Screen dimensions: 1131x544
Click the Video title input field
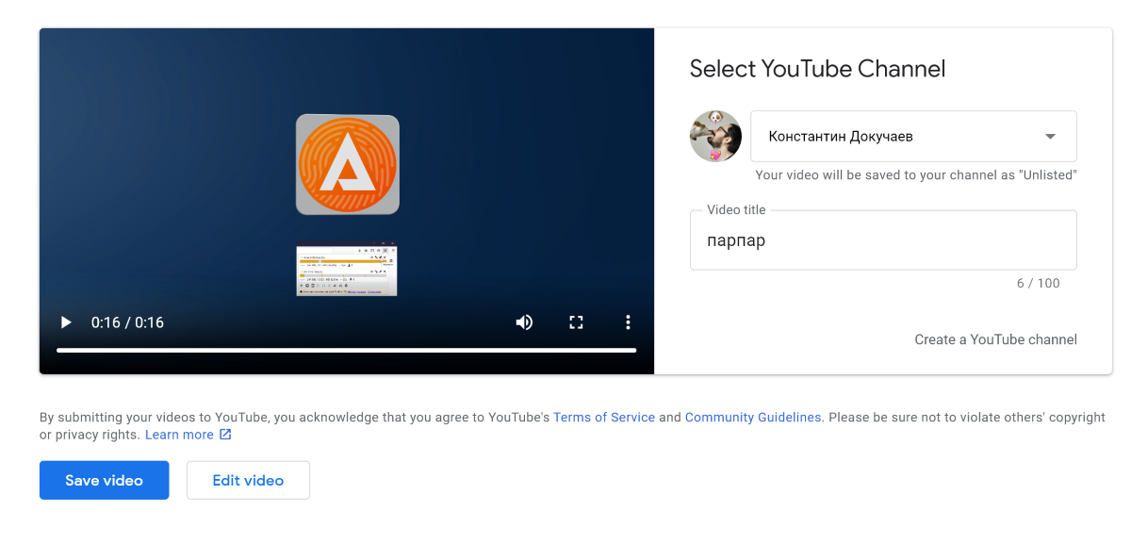pyautogui.click(x=883, y=240)
